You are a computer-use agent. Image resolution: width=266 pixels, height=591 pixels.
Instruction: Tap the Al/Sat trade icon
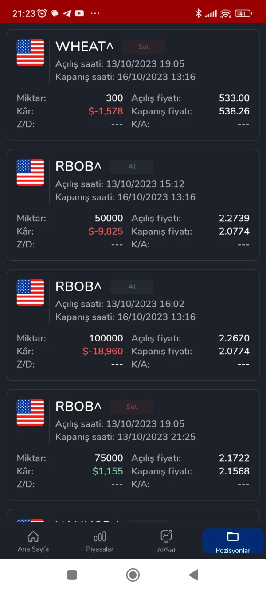[166, 536]
